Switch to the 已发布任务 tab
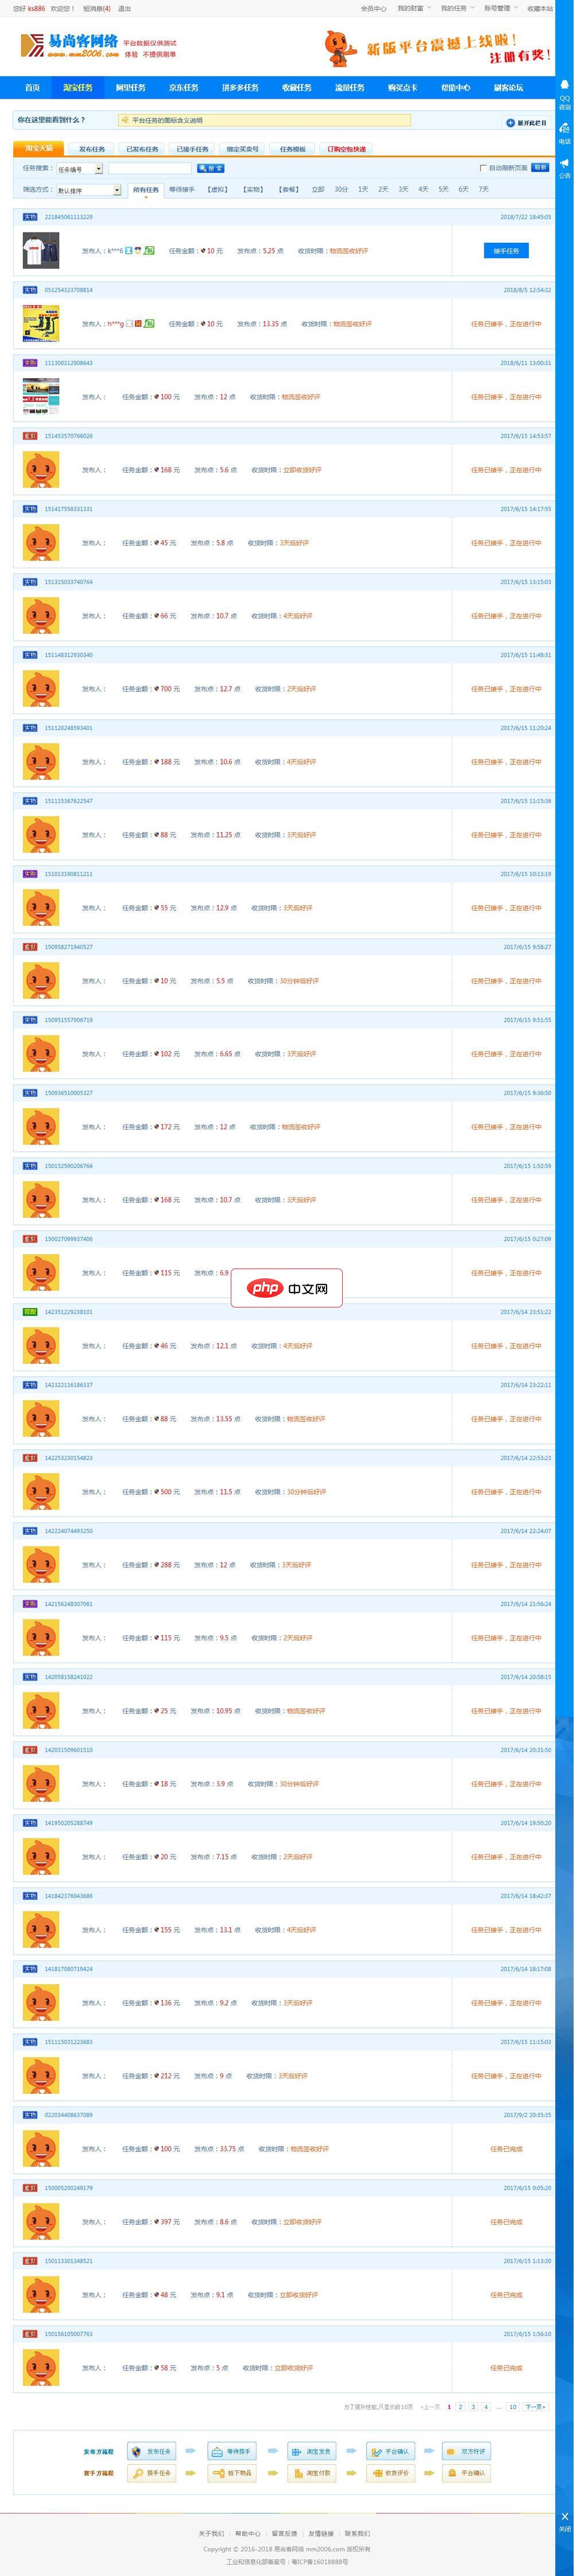 click(x=142, y=149)
